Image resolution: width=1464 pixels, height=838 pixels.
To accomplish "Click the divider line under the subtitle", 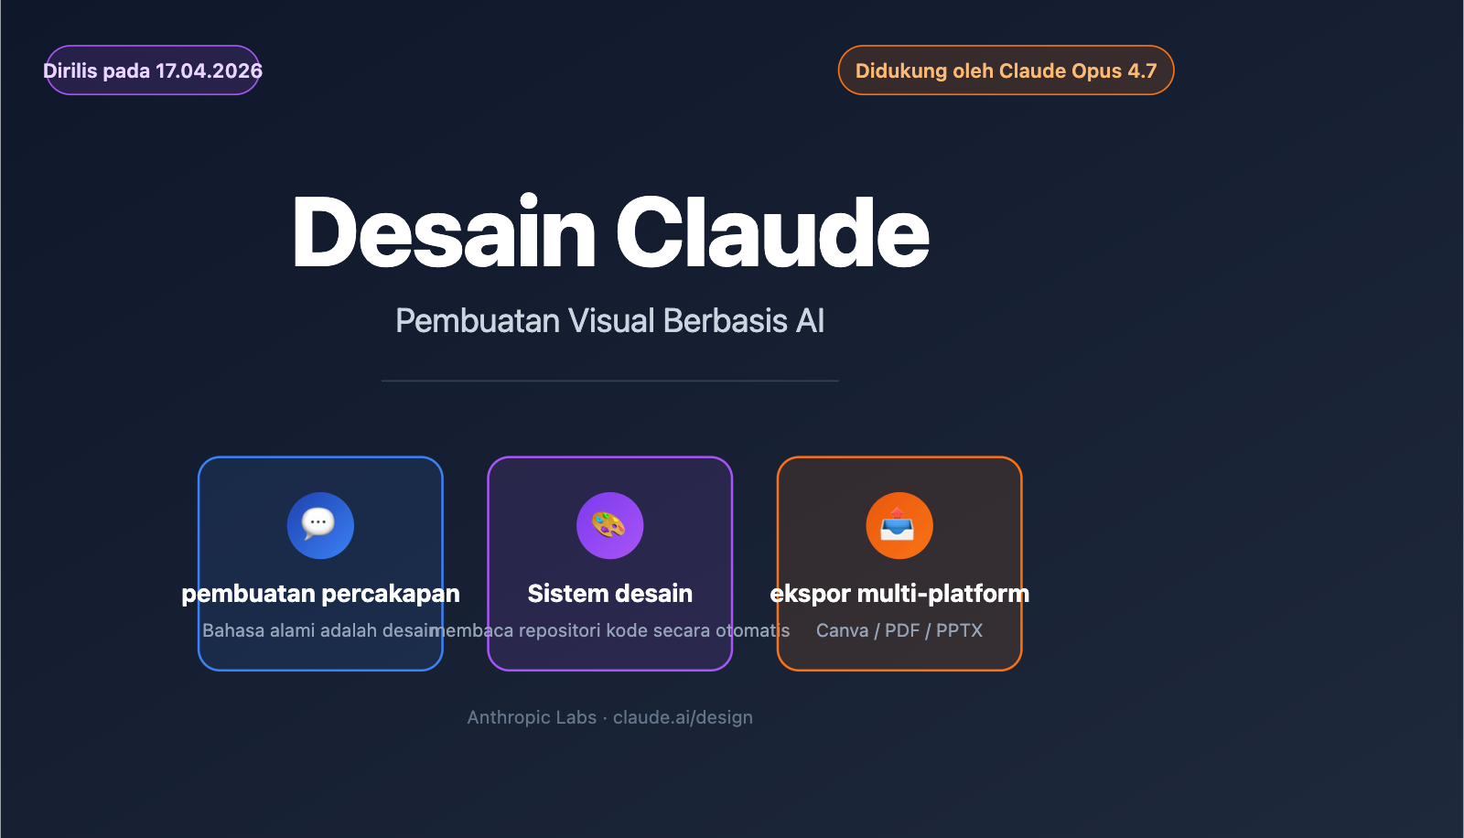I will (x=609, y=378).
